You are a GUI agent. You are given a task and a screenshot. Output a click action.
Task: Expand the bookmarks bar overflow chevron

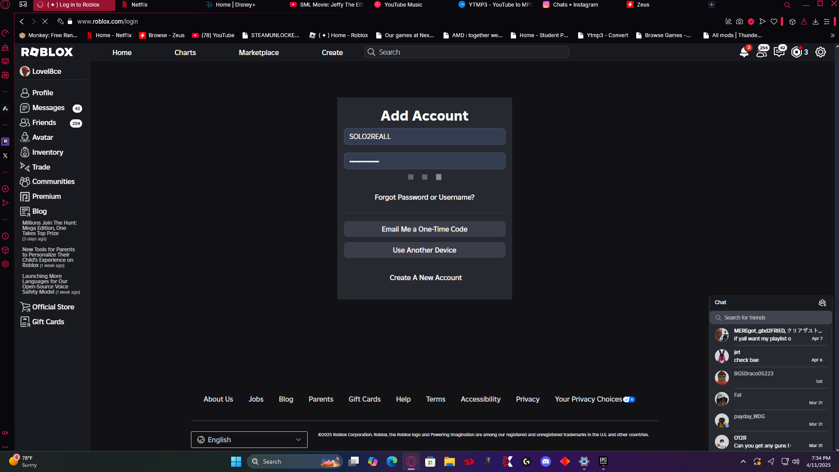click(x=832, y=35)
